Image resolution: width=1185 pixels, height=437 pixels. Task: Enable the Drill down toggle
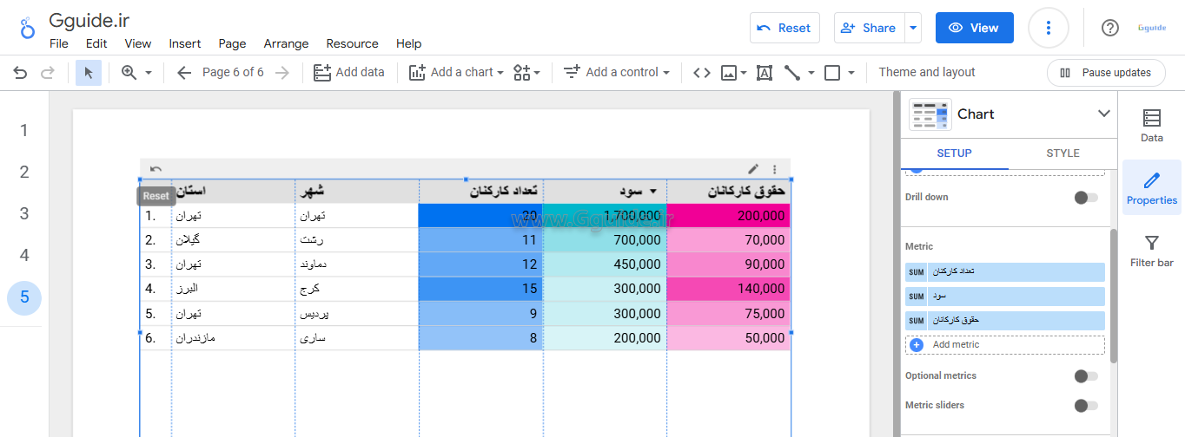1085,198
